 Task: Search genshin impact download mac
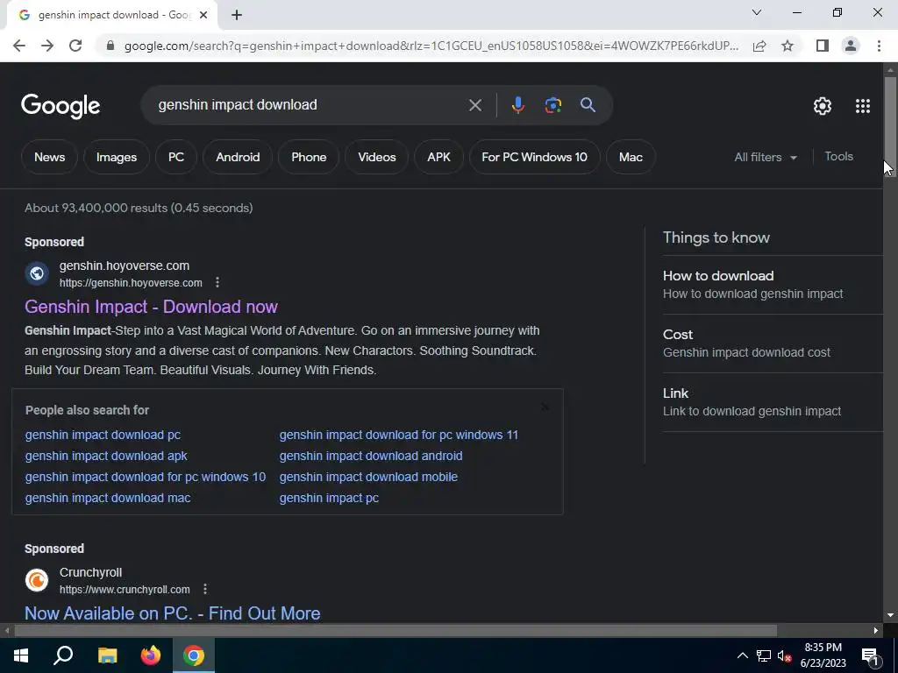tap(108, 499)
